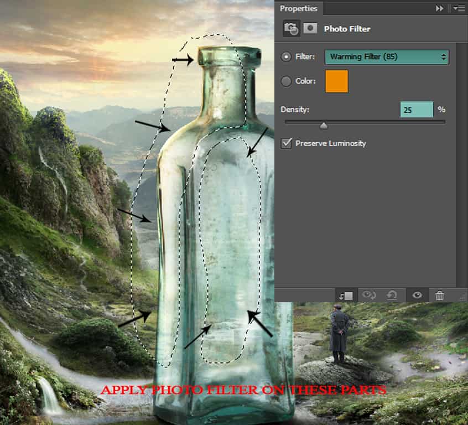Open the Warming Filter (85) dropdown
Image resolution: width=468 pixels, height=425 pixels.
click(x=387, y=57)
